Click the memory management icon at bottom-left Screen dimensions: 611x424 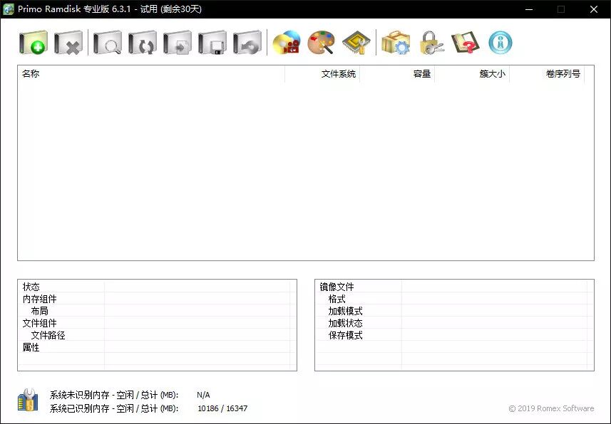coord(28,400)
